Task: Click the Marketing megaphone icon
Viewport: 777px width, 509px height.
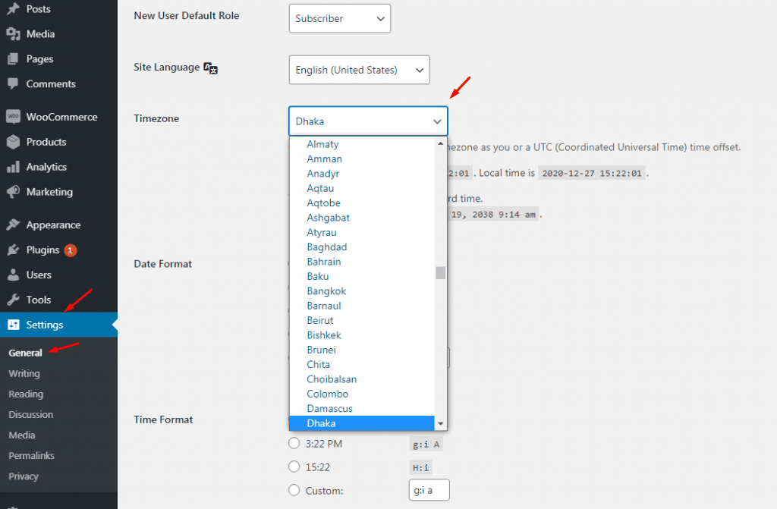Action: [13, 193]
